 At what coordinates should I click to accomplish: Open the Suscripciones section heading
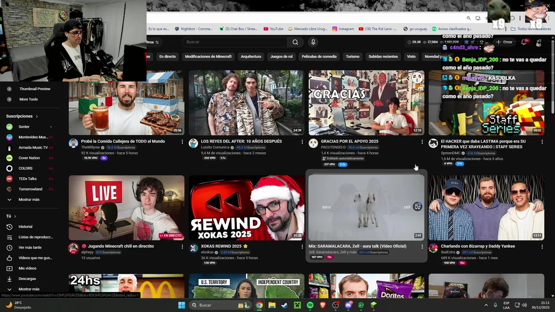click(22, 116)
